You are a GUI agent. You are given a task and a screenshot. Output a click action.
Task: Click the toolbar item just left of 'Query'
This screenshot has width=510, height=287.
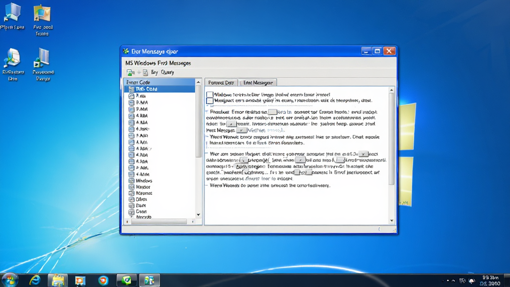pos(154,72)
